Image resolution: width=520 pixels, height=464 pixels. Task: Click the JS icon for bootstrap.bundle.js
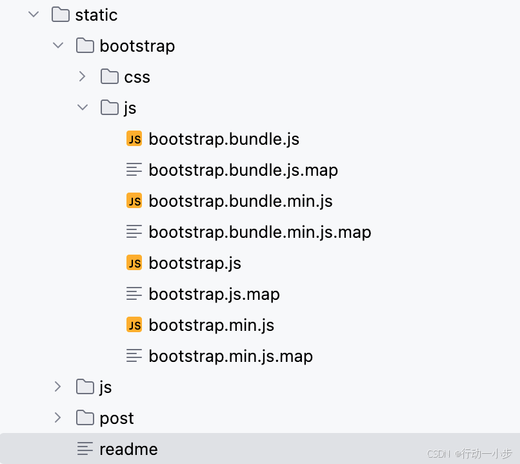click(134, 138)
